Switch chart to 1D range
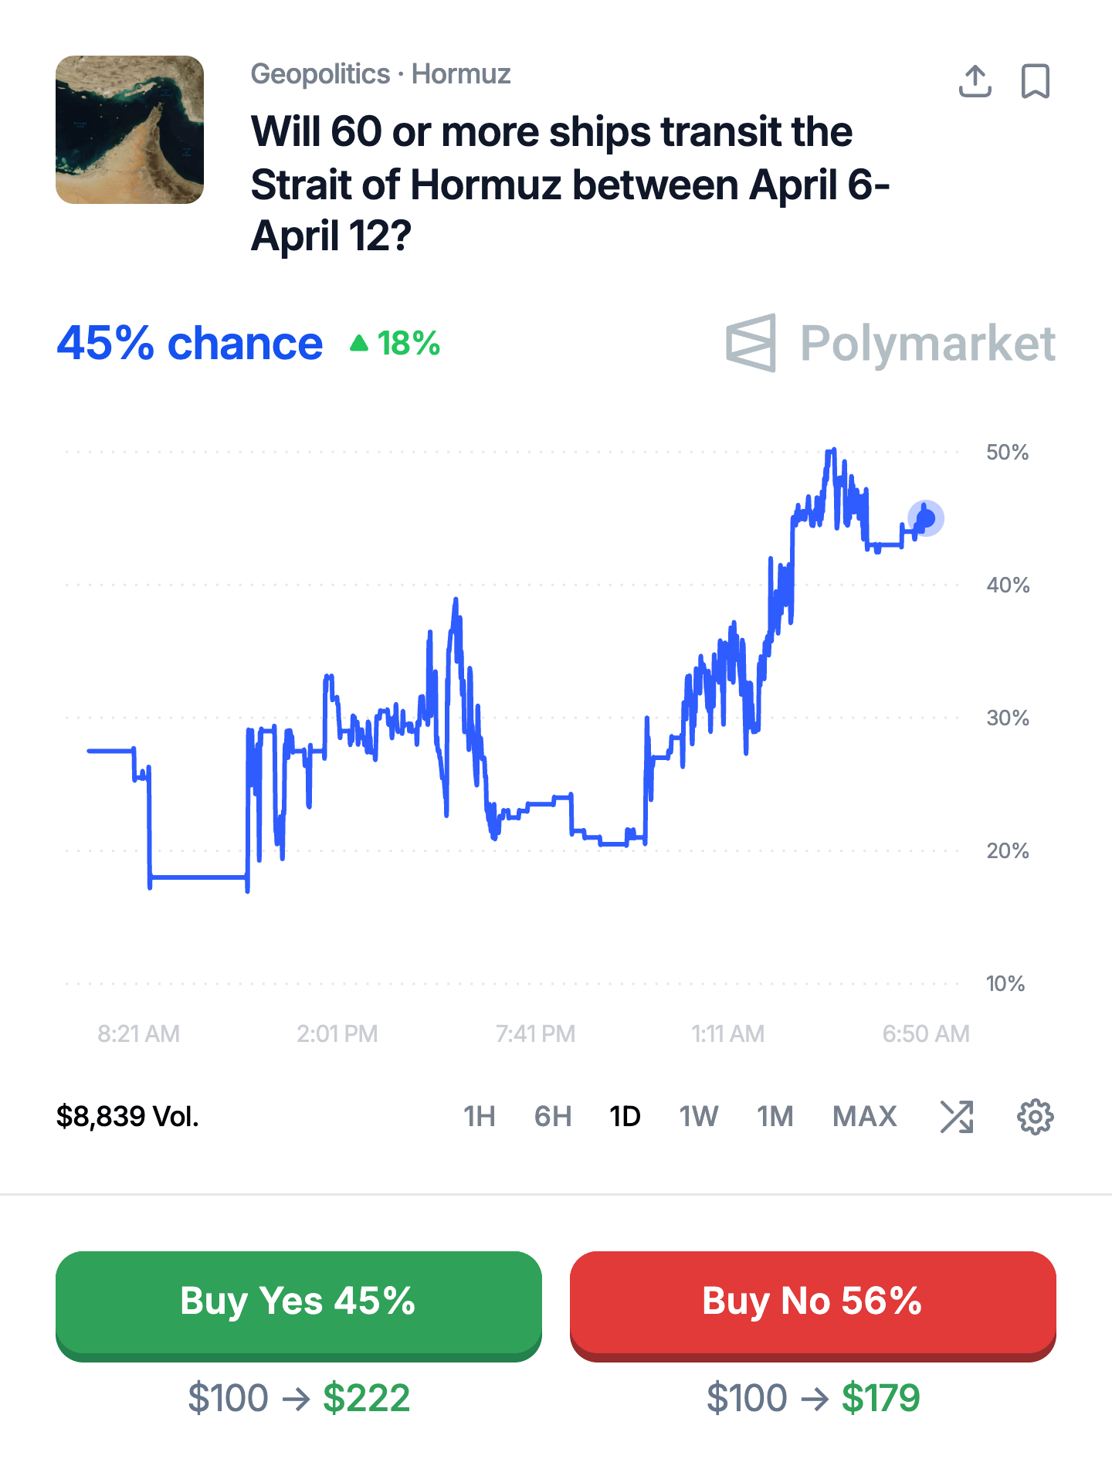Screen dimensions: 1112x1483 coord(625,1117)
